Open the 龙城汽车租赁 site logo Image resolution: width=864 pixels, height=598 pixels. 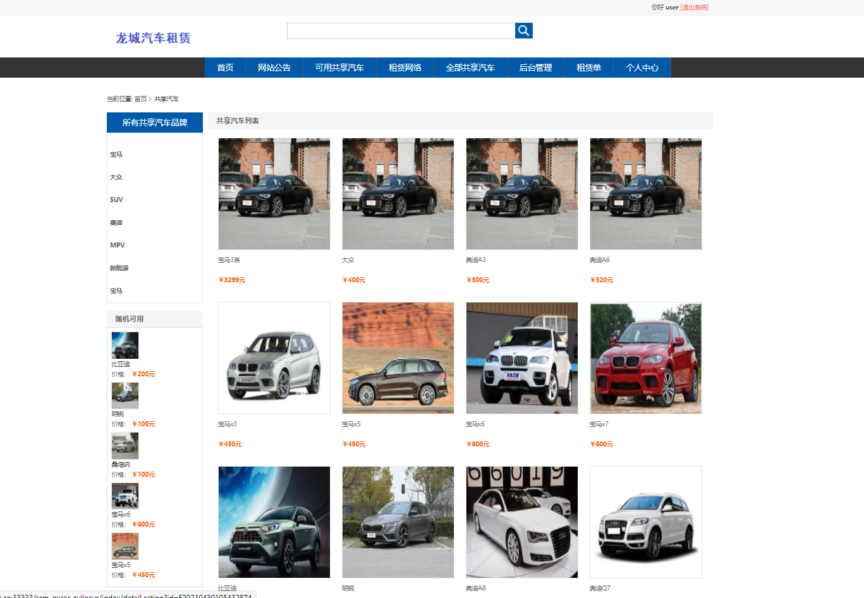pos(153,38)
